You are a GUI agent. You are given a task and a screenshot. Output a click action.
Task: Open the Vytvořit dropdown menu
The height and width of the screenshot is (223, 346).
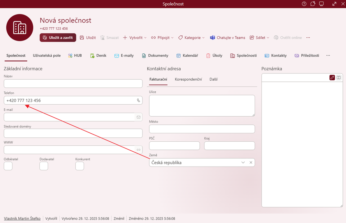tap(135, 37)
